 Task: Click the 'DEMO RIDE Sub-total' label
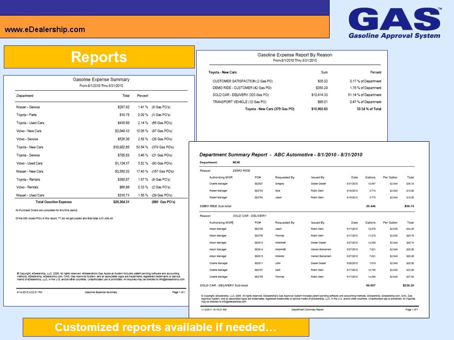coord(216,206)
